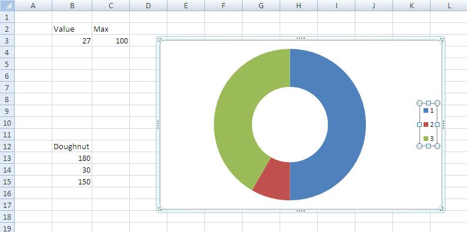Click the legend's left middle resize handle

pos(419,125)
